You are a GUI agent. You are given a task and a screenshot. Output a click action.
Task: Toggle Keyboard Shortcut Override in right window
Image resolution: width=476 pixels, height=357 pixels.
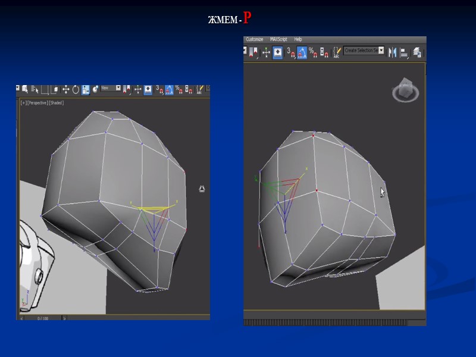click(277, 52)
